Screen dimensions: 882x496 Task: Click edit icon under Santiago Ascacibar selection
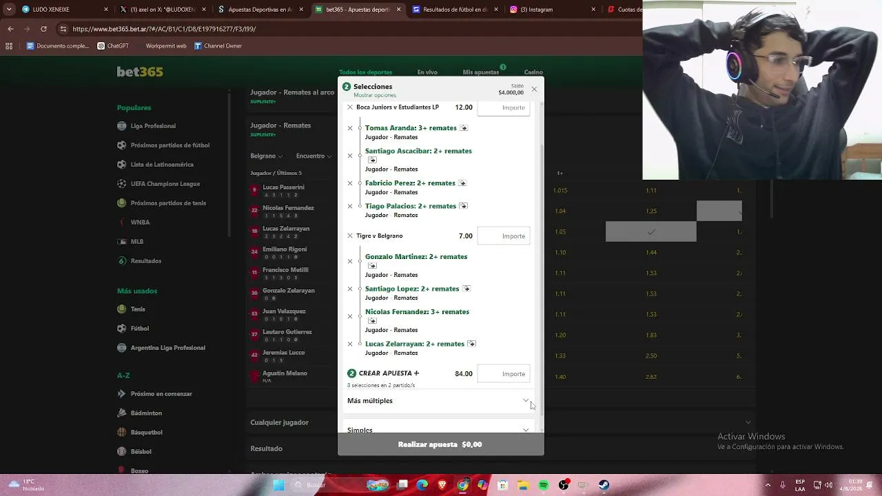point(372,160)
